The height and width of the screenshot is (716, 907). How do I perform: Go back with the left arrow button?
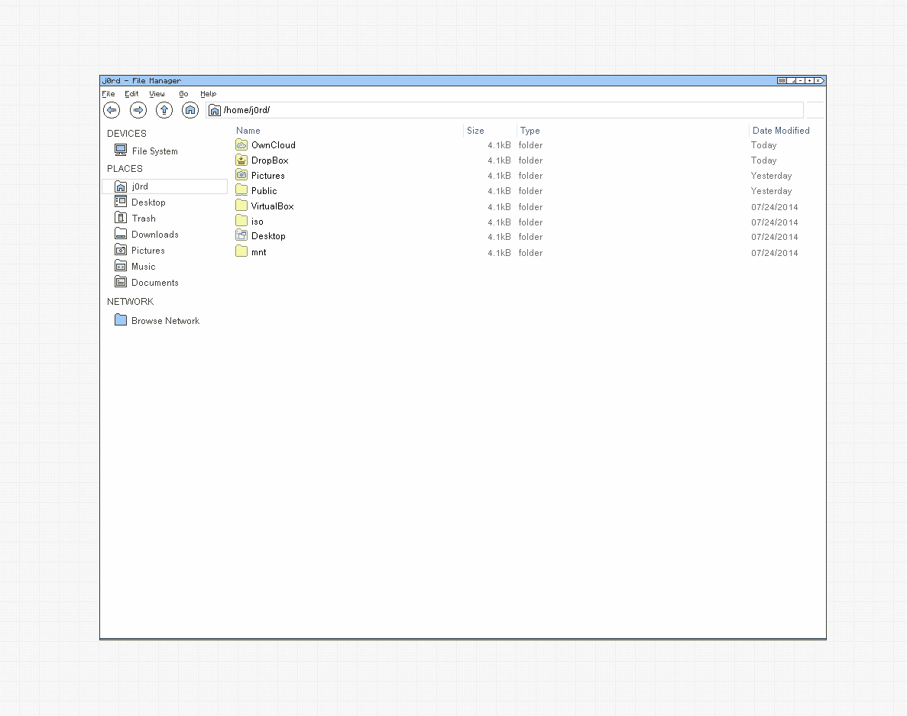tap(112, 110)
